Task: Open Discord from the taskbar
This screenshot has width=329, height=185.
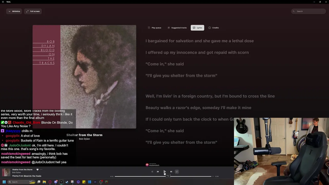Action: click(56, 182)
